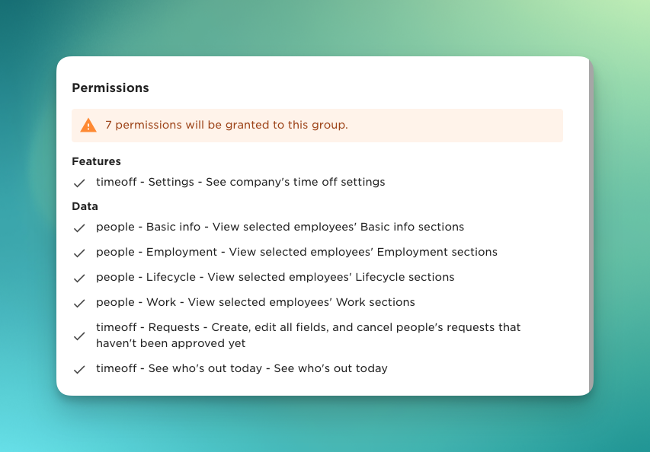Click the checkmark next to people Employment

[x=78, y=253]
